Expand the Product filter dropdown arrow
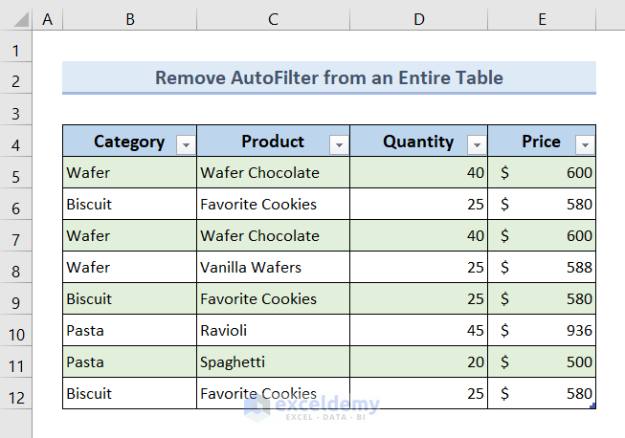Screen dimensions: 625x438 [339, 144]
